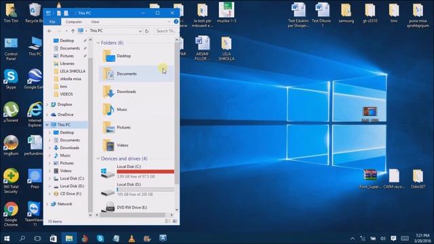Open clock and date in taskbar
434x244 pixels.
click(x=422, y=238)
